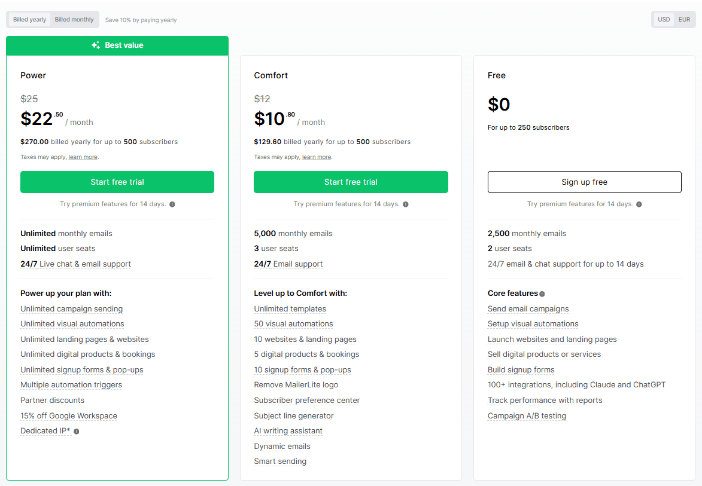Click For up to 250 subscribers text
This screenshot has width=702, height=486.
[x=528, y=127]
